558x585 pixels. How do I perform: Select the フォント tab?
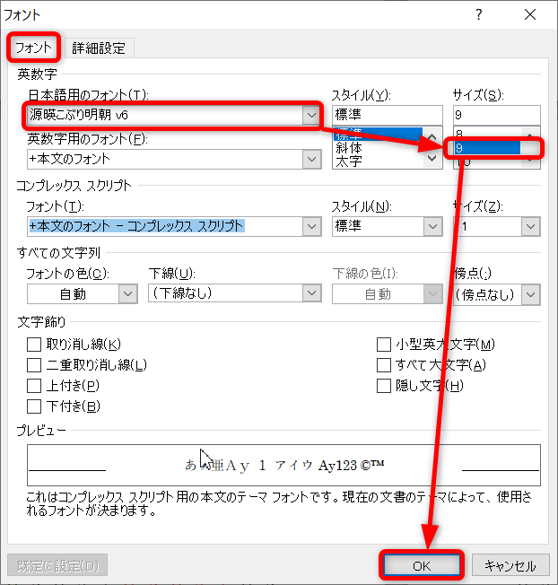[35, 48]
